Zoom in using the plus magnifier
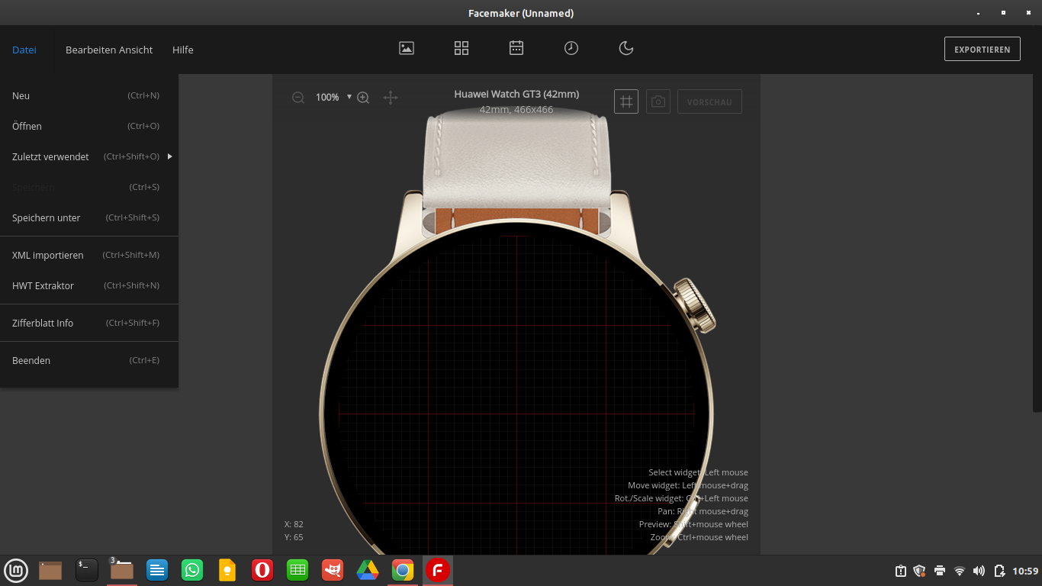This screenshot has width=1042, height=586. 363,98
